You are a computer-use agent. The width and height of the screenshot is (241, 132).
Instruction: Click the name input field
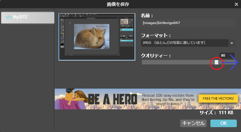[188, 23]
